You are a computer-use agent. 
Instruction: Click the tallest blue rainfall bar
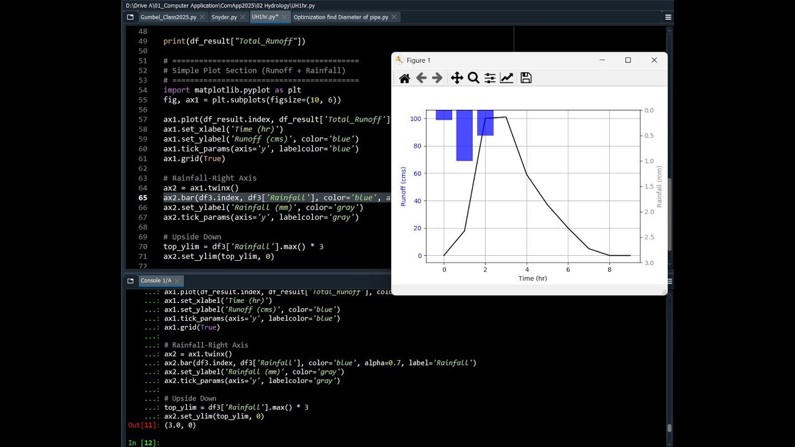[465, 135]
